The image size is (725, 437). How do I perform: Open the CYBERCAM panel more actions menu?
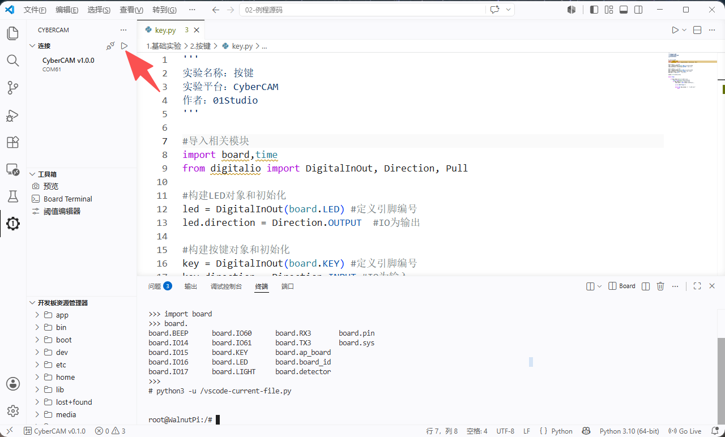(123, 30)
